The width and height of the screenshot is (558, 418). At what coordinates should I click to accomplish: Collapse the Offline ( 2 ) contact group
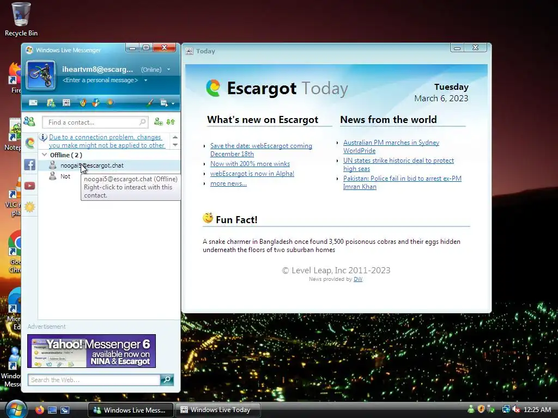(x=45, y=155)
